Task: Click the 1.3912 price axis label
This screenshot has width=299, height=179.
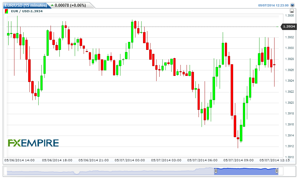Action: [290, 146]
